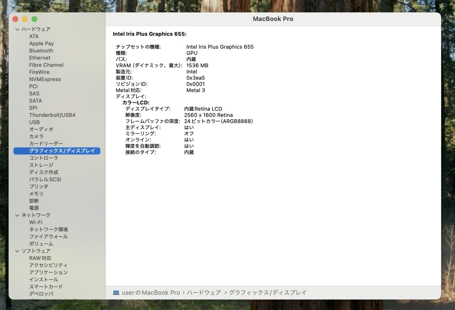Select ディスク作成 in the sidebar
Image resolution: width=455 pixels, height=310 pixels.
coord(43,172)
